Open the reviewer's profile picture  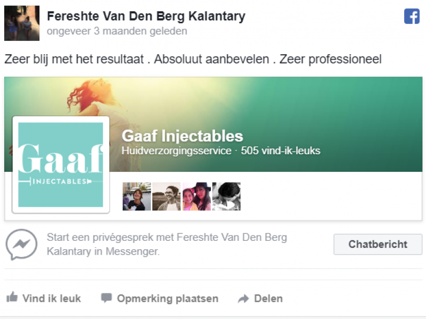[x=22, y=23]
